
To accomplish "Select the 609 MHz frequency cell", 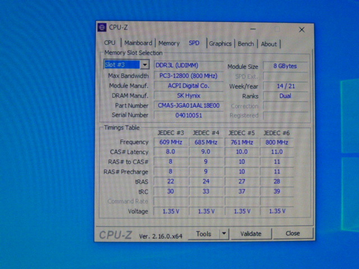I will click(171, 142).
